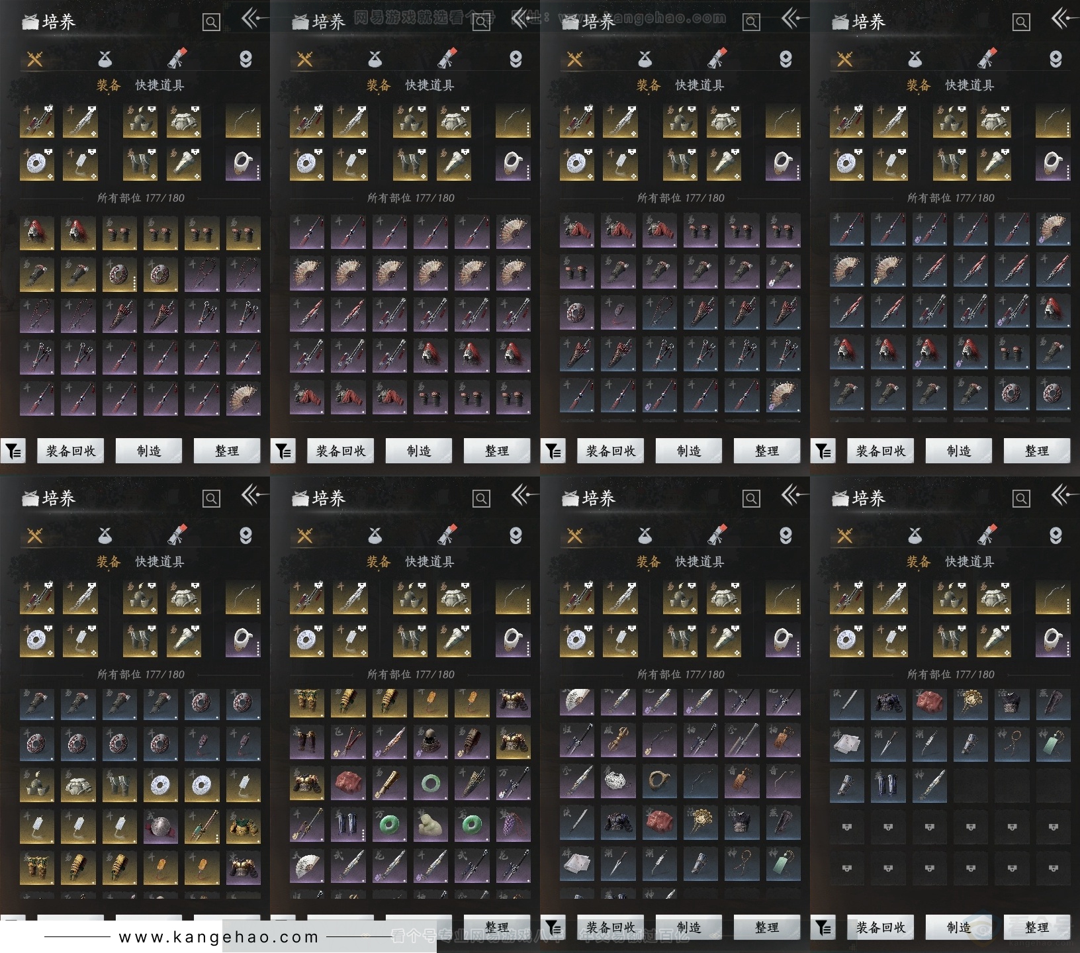Click the 所有部位 177/180 counter in the fourth screenshot
This screenshot has width=1080, height=953.
(951, 198)
